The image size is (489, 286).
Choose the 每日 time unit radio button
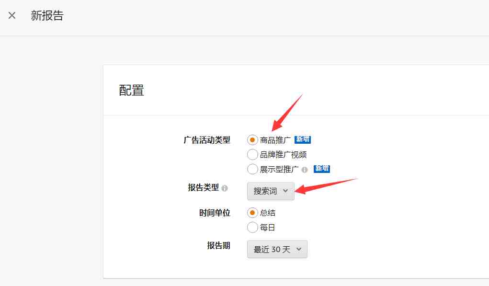tap(252, 228)
